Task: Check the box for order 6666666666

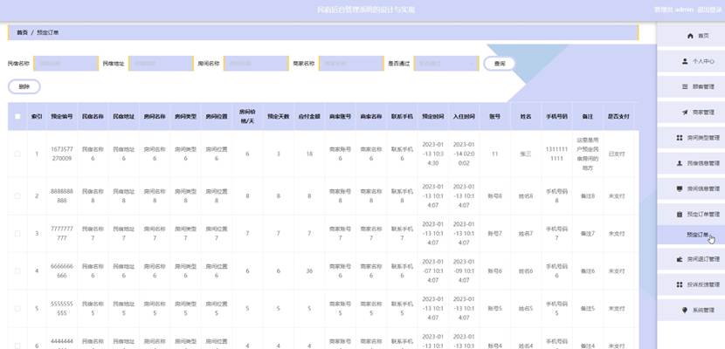Action: [17, 271]
